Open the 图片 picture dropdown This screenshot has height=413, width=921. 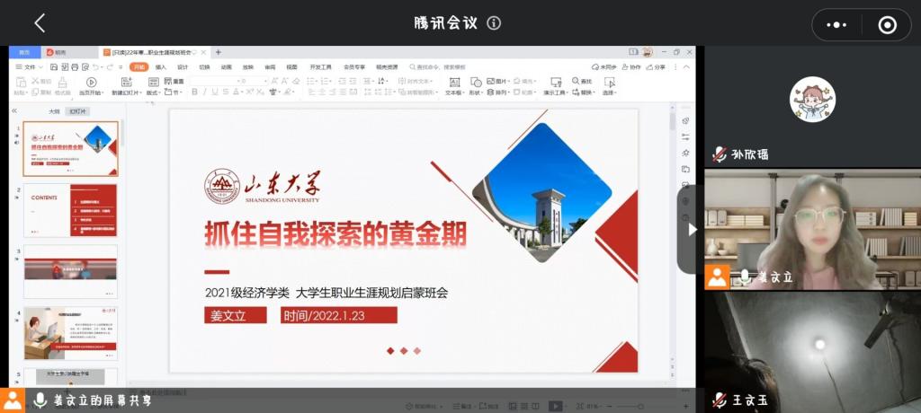[498, 81]
